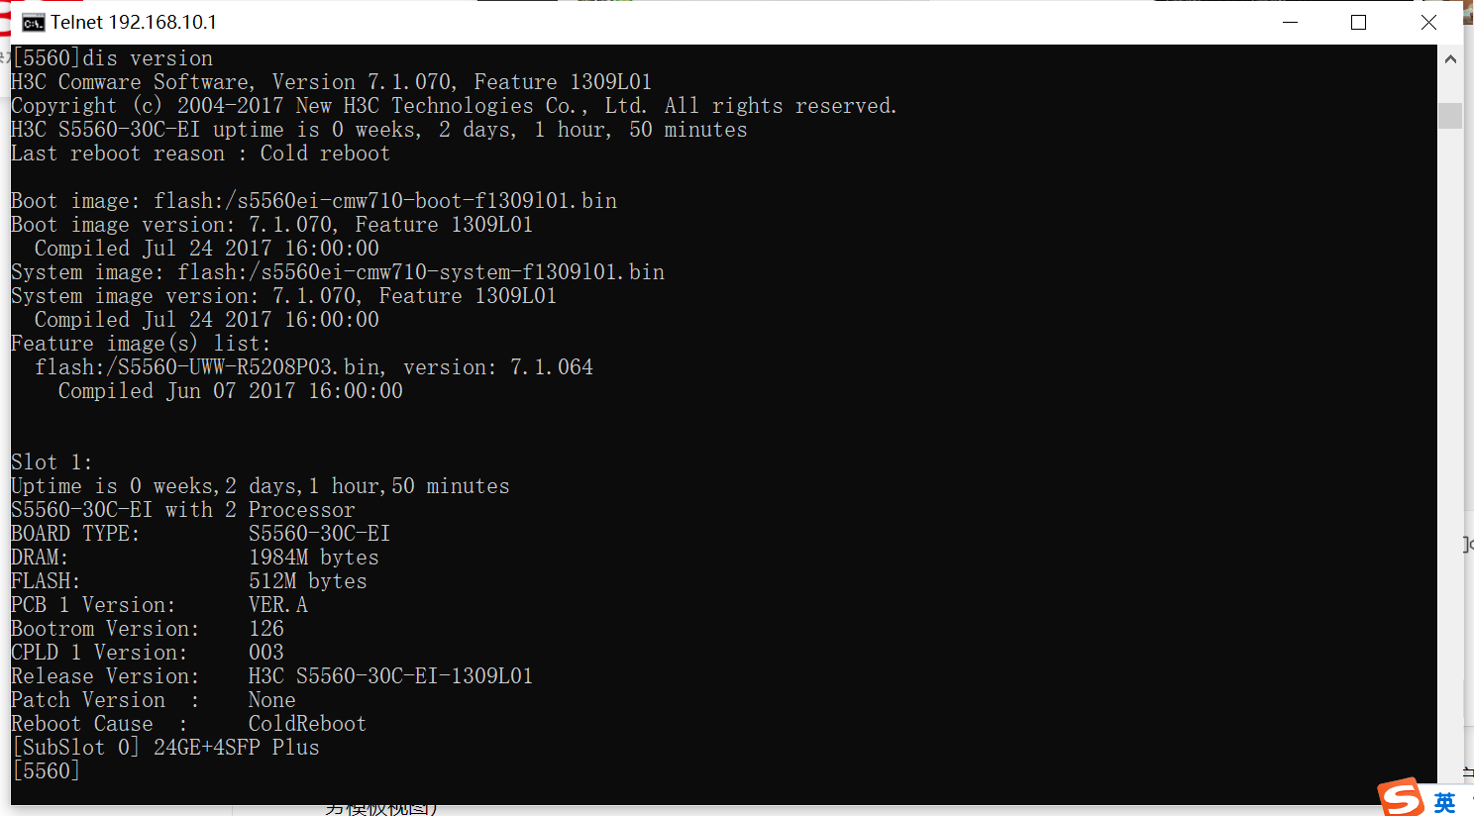The image size is (1474, 816).
Task: Click the last [5560] command prompt line
Action: [46, 770]
